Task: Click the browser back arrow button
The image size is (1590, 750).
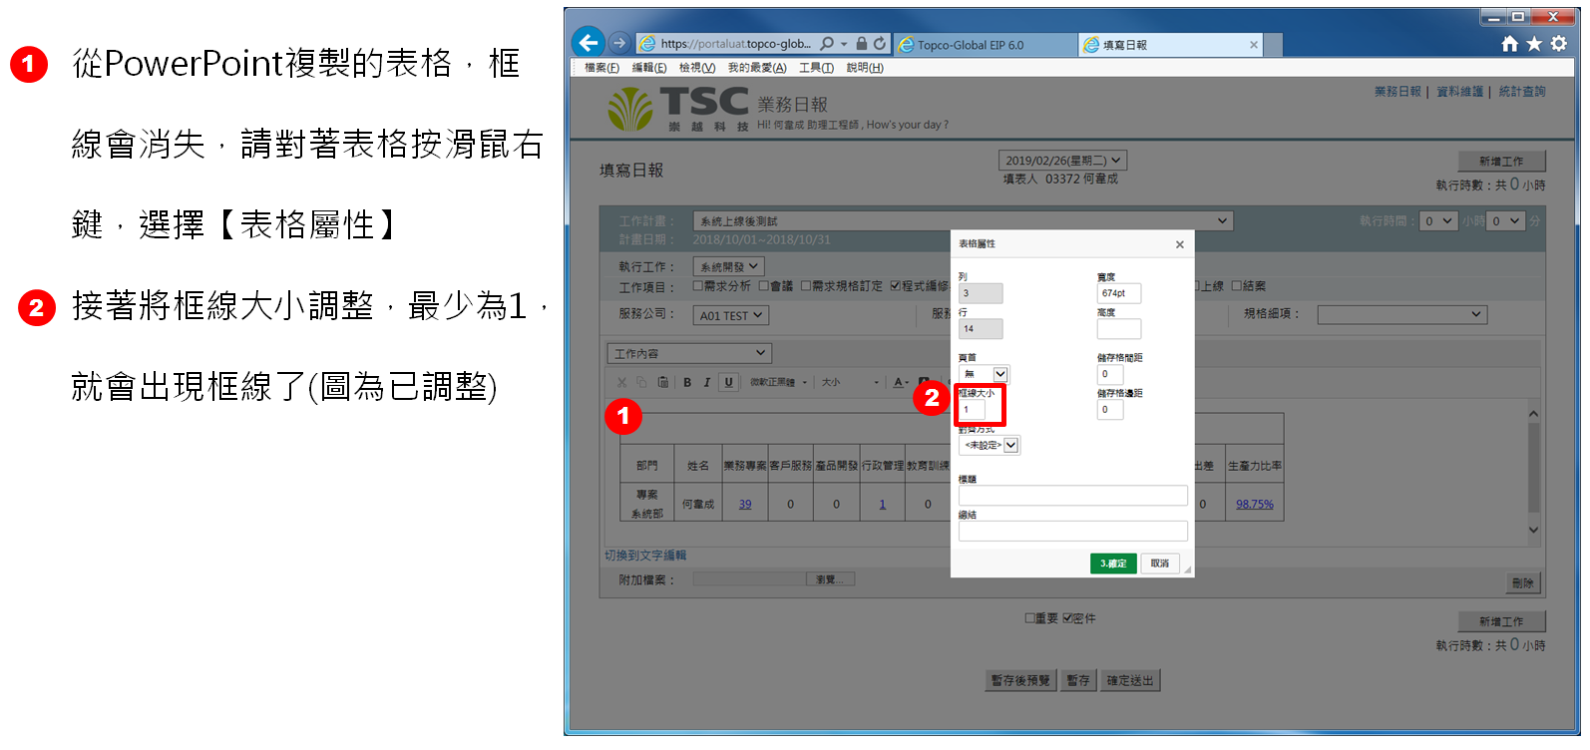Action: click(x=589, y=43)
